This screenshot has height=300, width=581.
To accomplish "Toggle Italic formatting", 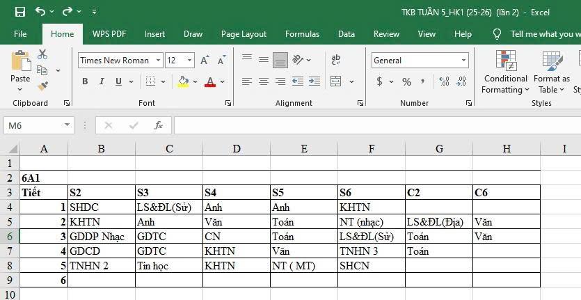I will pos(102,81).
